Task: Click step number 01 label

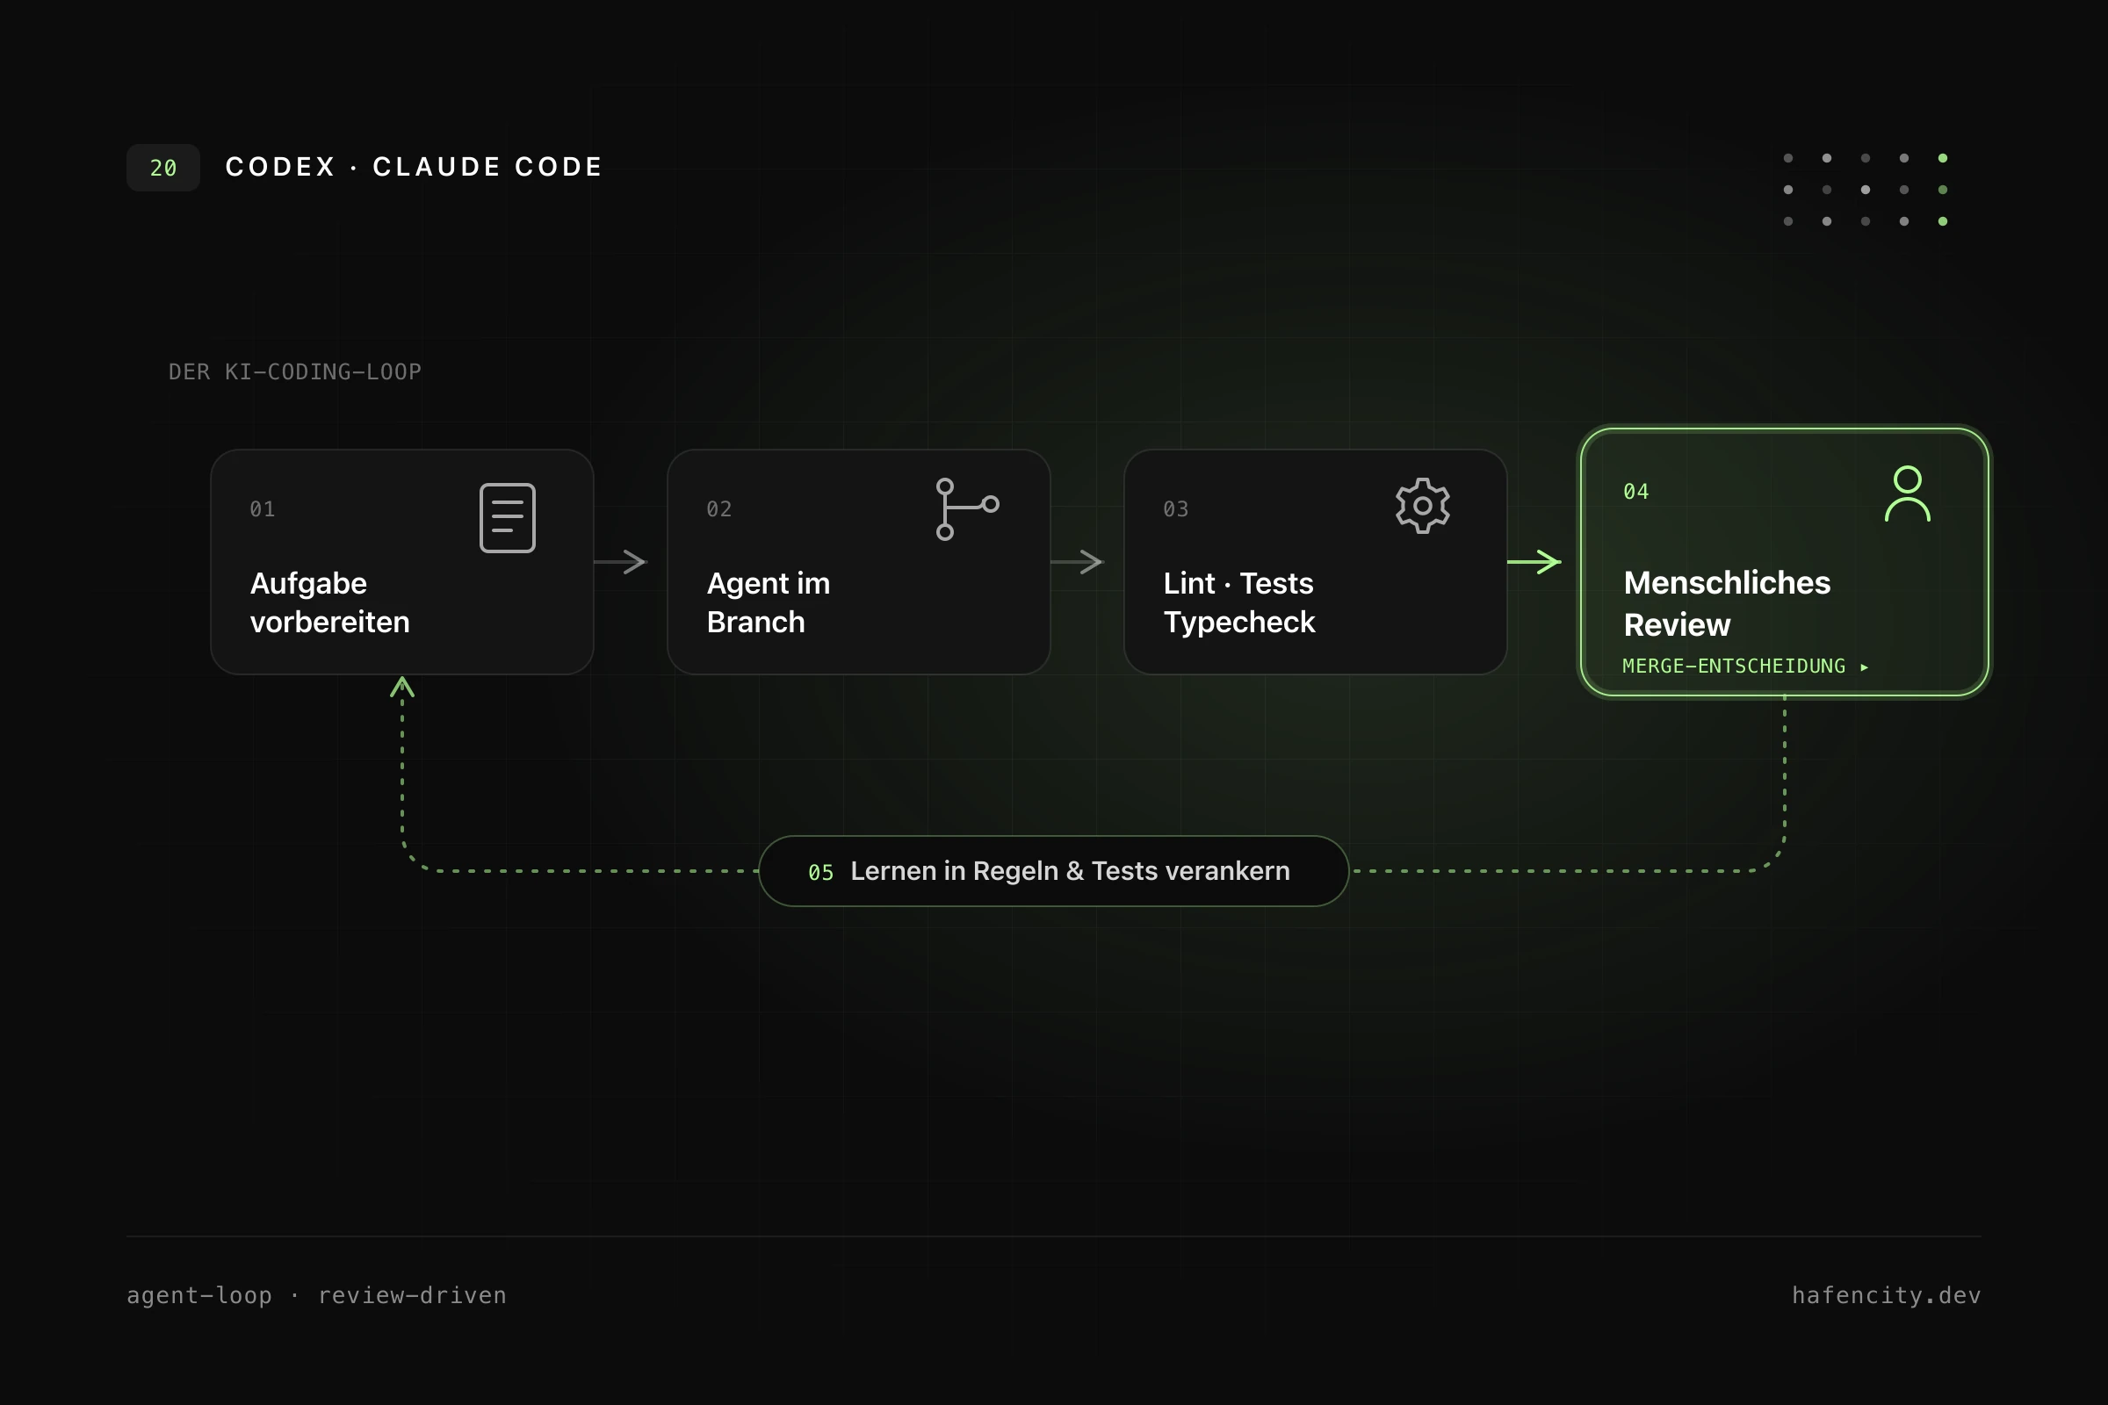Action: point(263,509)
